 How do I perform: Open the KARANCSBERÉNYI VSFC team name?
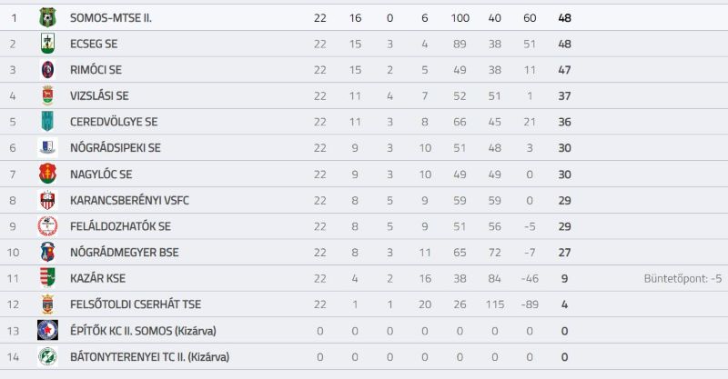tap(129, 200)
